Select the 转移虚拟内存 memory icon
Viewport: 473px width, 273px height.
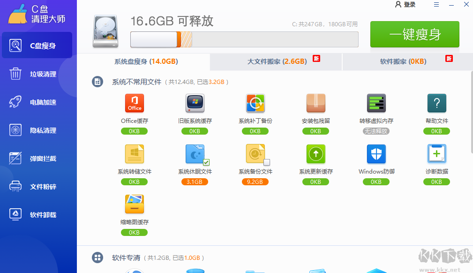(x=376, y=103)
